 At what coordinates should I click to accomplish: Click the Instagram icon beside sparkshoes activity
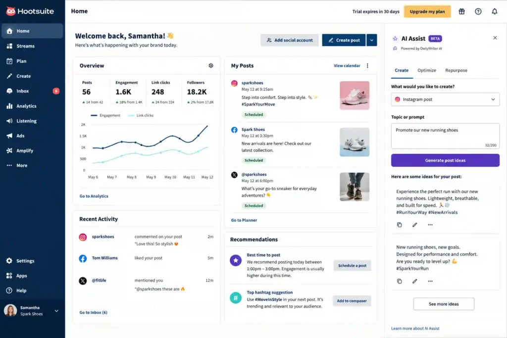point(83,237)
